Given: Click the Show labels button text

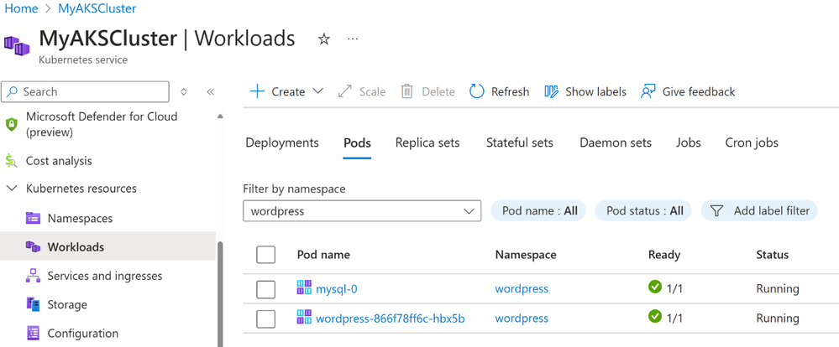Looking at the screenshot, I should [595, 92].
